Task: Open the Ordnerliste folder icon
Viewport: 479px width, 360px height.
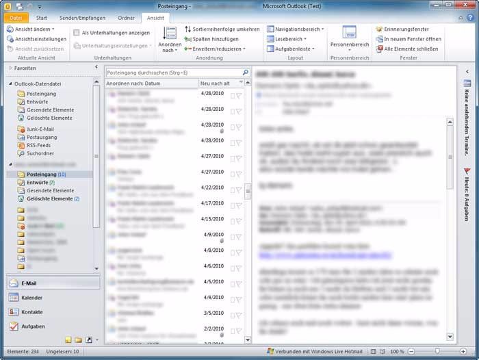Action: click(x=78, y=339)
